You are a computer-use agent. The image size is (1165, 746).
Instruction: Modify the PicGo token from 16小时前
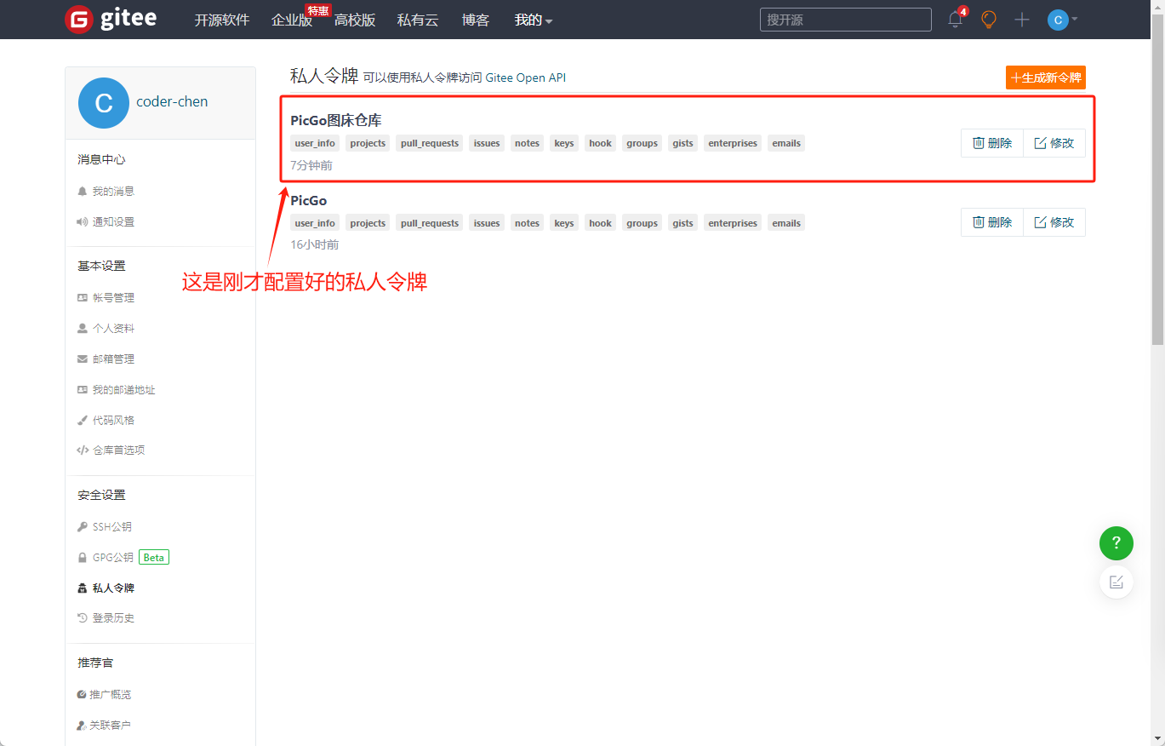click(1054, 222)
